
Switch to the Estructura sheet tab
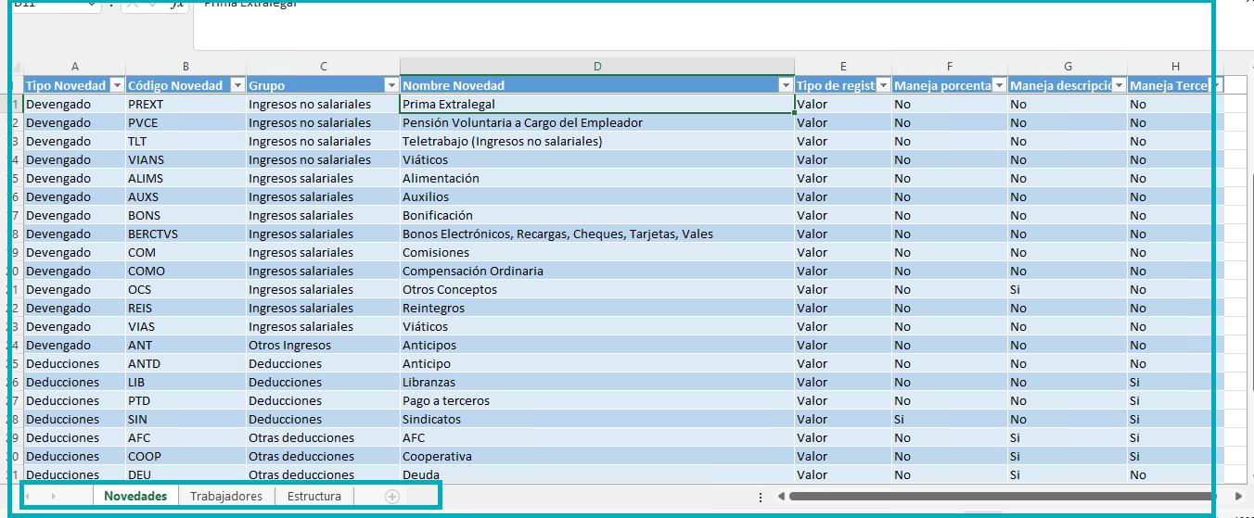[313, 497]
